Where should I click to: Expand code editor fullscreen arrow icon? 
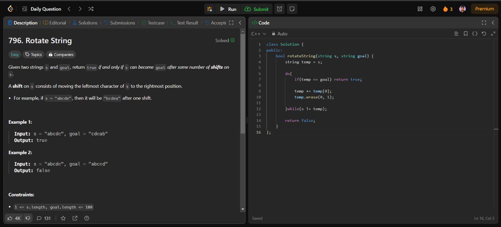493,34
